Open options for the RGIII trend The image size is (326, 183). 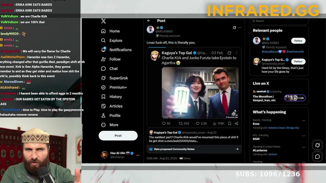303,136
